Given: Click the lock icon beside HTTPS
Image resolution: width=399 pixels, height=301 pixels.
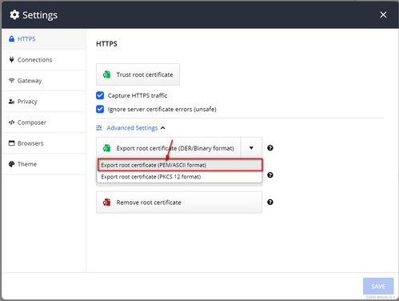Looking at the screenshot, I should (x=11, y=39).
